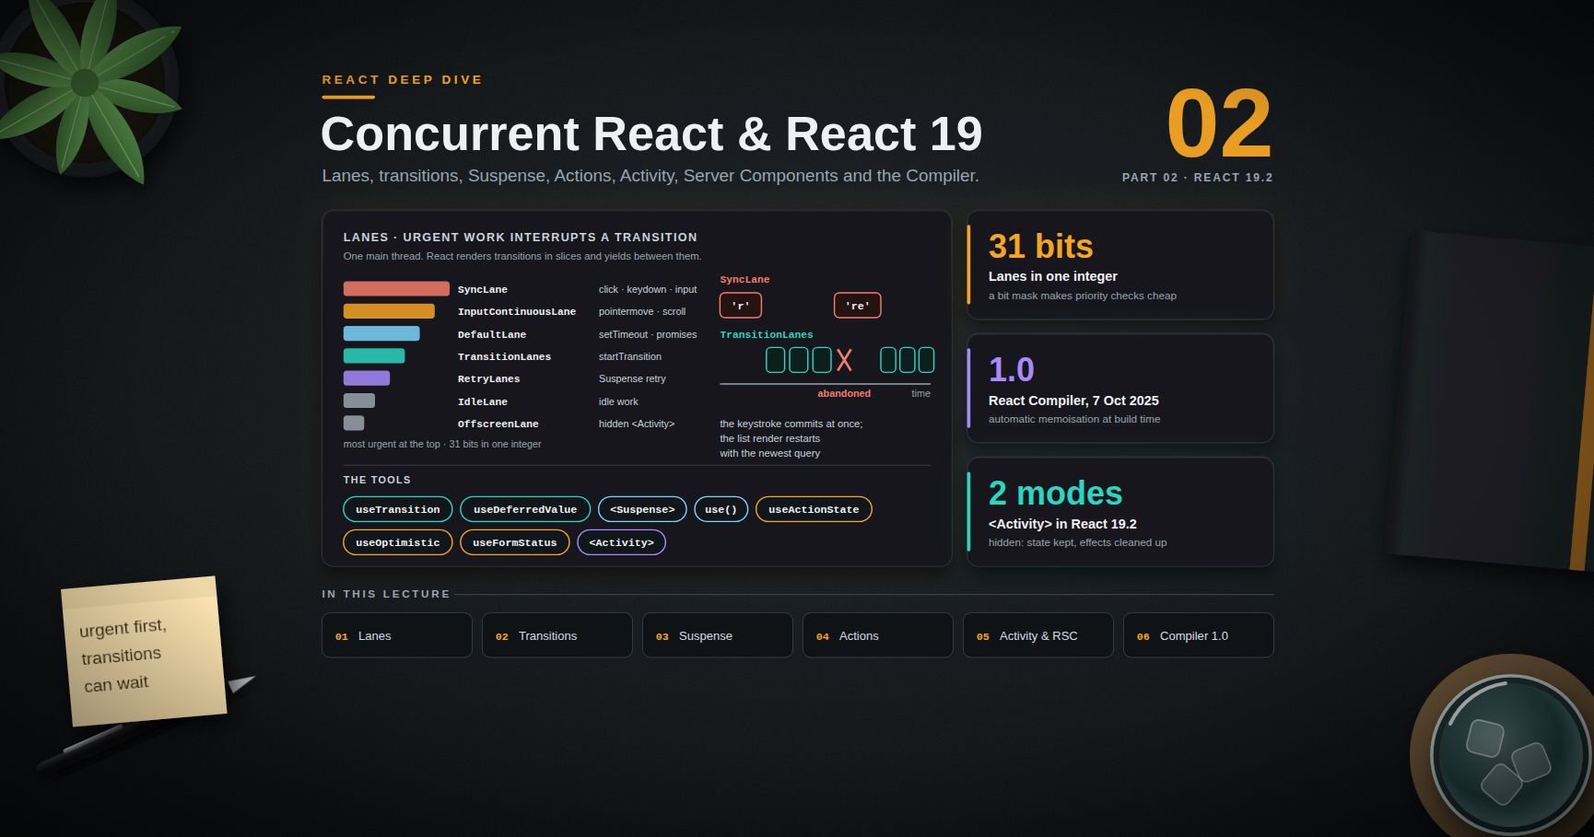Click the useFormStatus chip

click(515, 542)
